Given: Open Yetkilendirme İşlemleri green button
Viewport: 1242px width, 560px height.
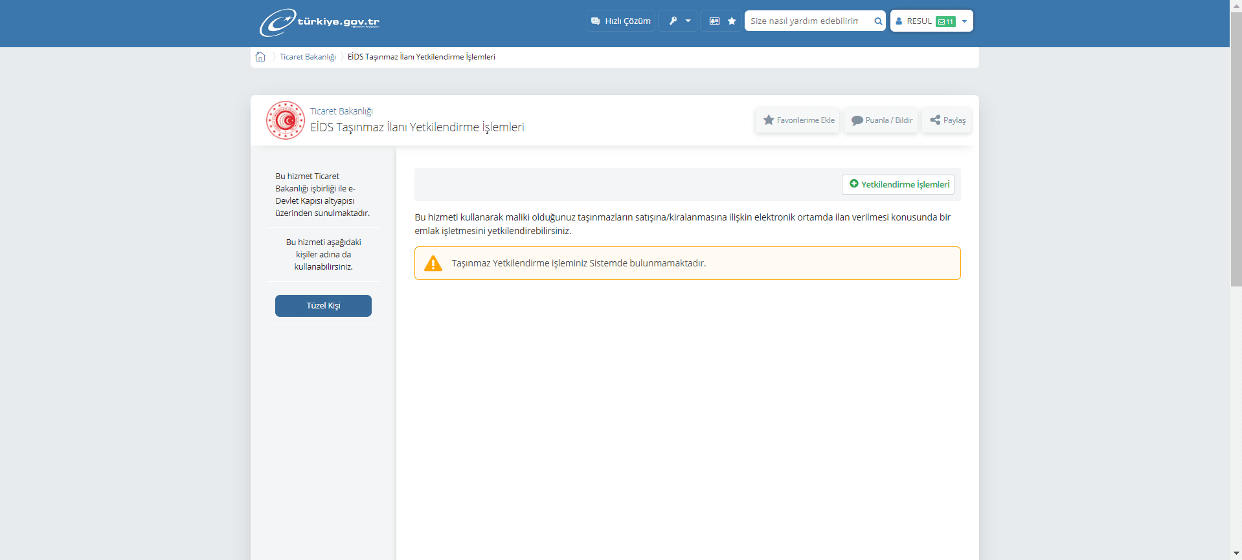Looking at the screenshot, I should point(898,184).
